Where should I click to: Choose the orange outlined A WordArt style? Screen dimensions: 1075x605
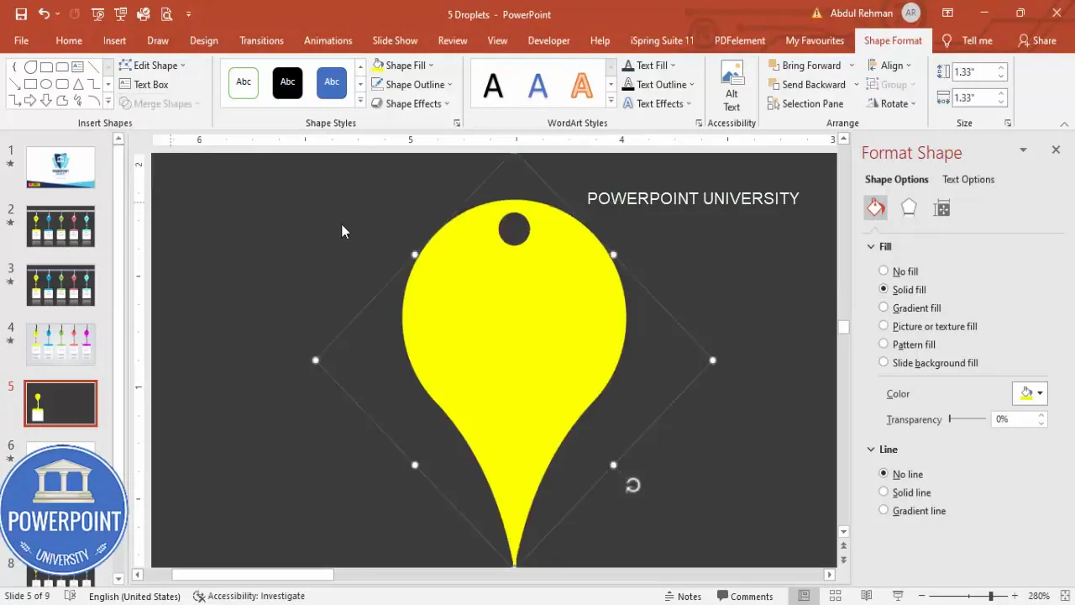pyautogui.click(x=581, y=84)
